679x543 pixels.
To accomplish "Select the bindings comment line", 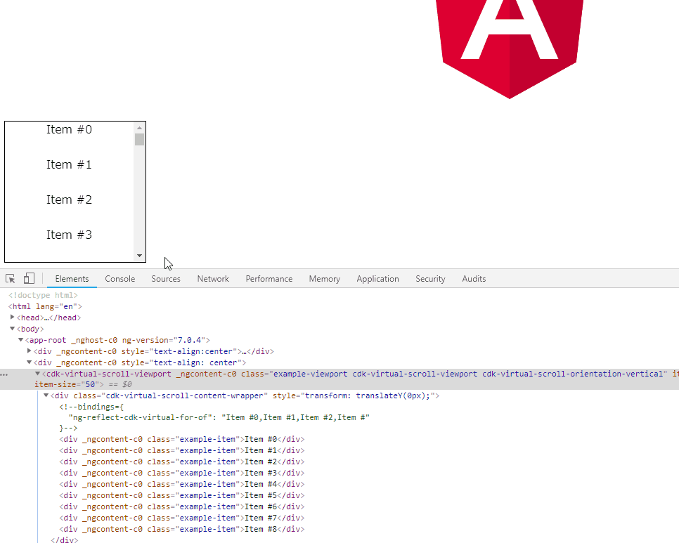I will [91, 407].
